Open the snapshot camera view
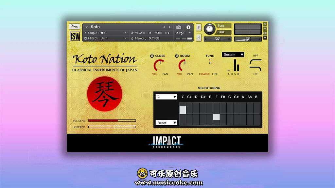The height and width of the screenshot is (188, 335). point(179,27)
